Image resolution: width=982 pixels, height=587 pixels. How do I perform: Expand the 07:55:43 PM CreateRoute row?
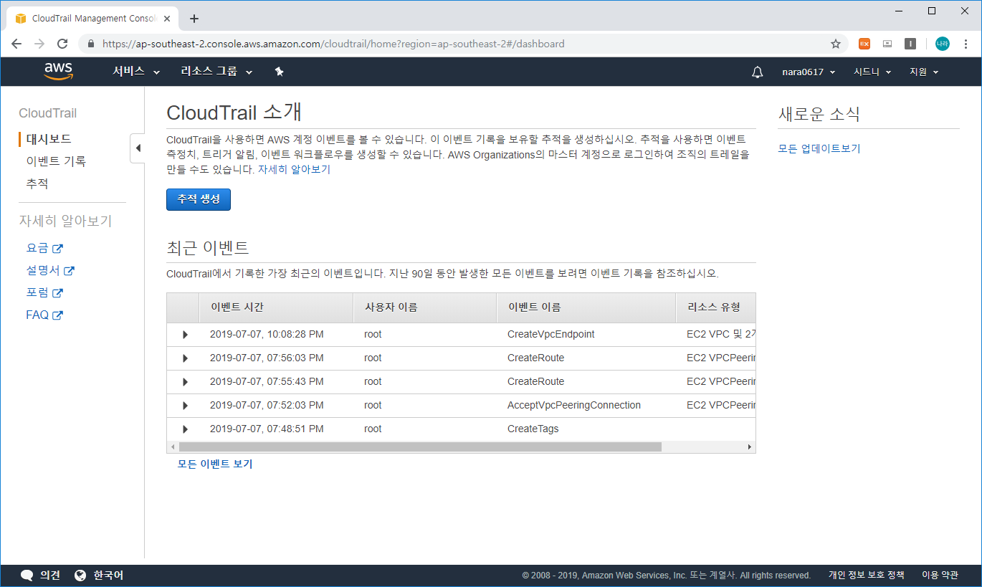pyautogui.click(x=185, y=382)
